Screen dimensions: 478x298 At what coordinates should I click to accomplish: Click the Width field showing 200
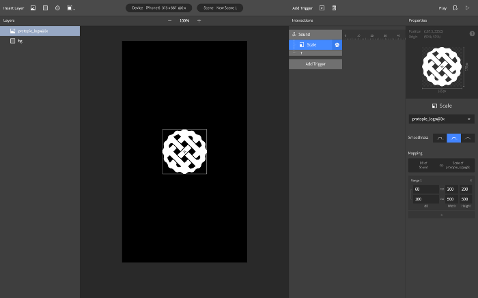[451, 190]
